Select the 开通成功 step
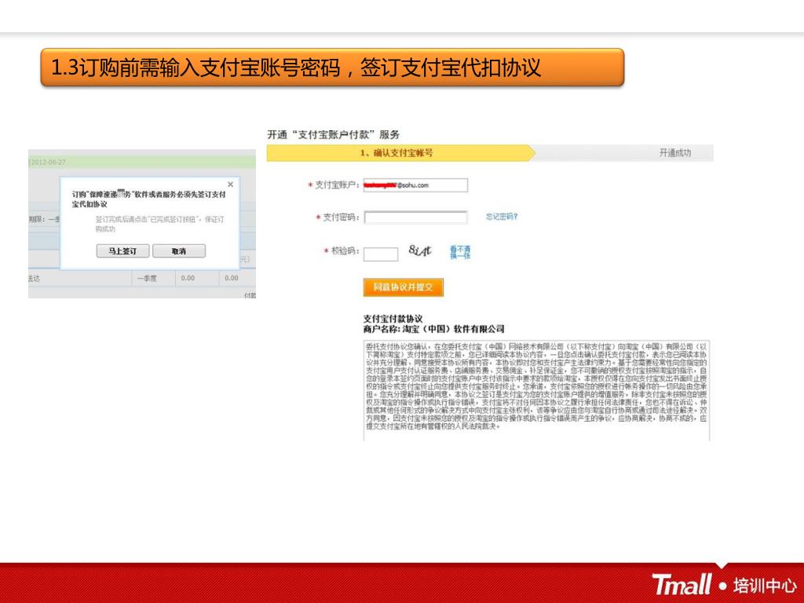The width and height of the screenshot is (804, 603). click(x=674, y=153)
